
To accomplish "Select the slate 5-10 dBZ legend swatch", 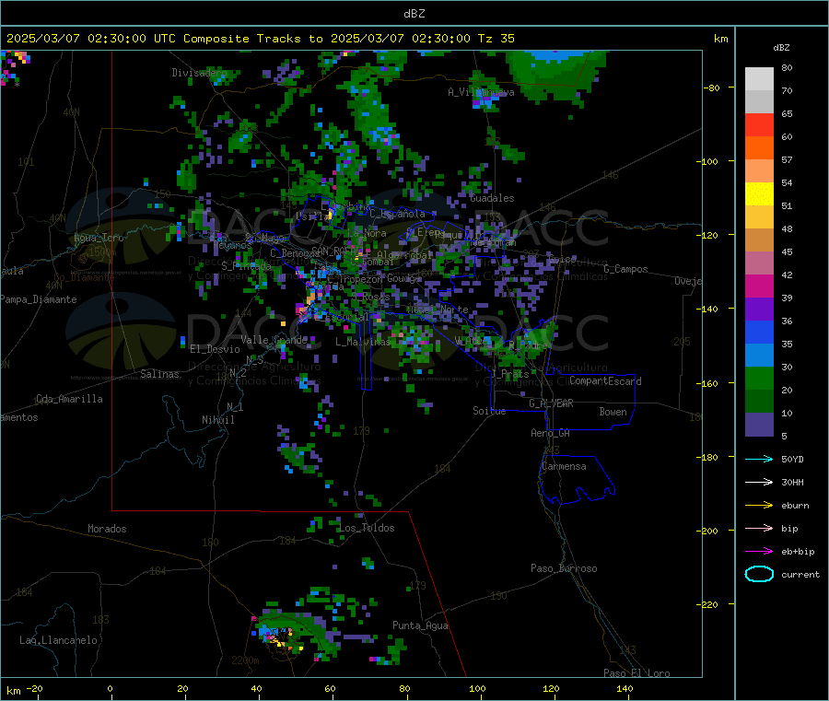I will click(759, 425).
